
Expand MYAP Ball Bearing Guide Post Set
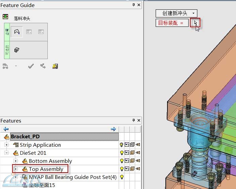coord(16,177)
